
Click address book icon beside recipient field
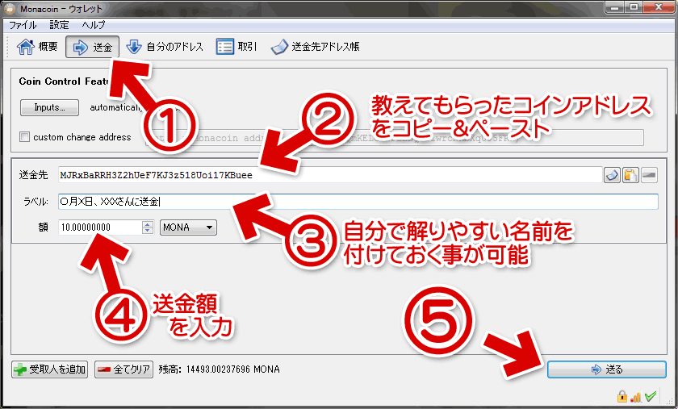(x=612, y=175)
